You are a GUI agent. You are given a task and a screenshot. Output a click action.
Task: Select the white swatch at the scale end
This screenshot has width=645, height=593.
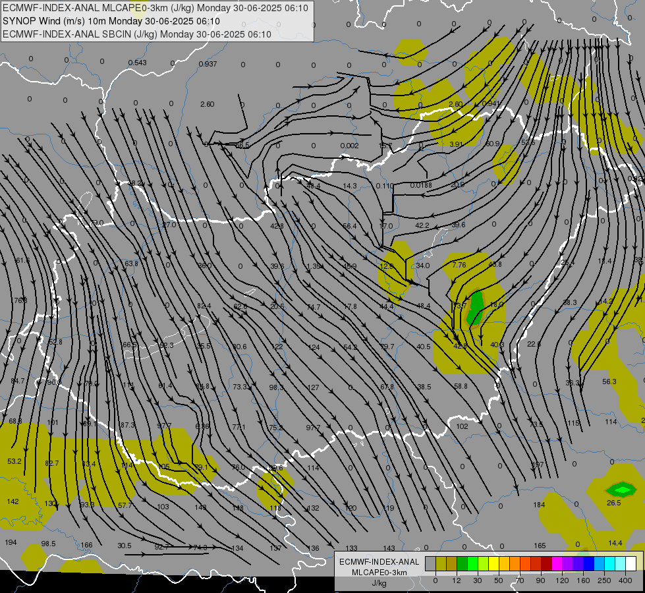coord(631,563)
